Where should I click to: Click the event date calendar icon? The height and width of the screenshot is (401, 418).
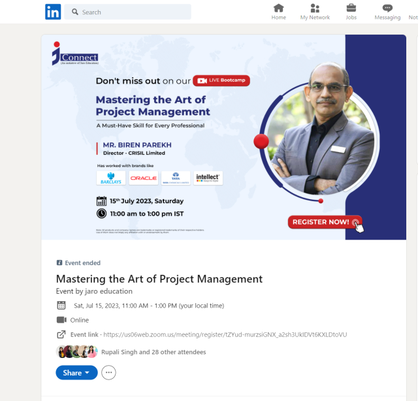[61, 305]
